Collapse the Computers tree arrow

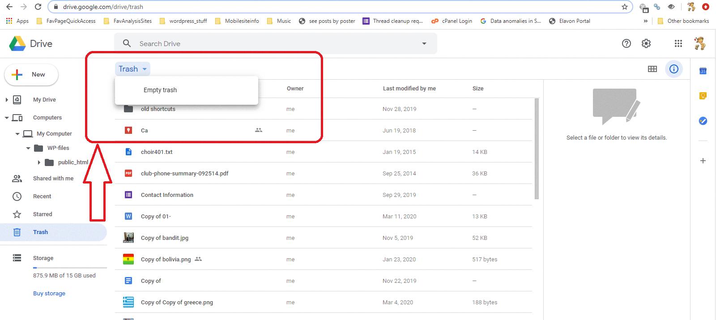[x=7, y=118]
